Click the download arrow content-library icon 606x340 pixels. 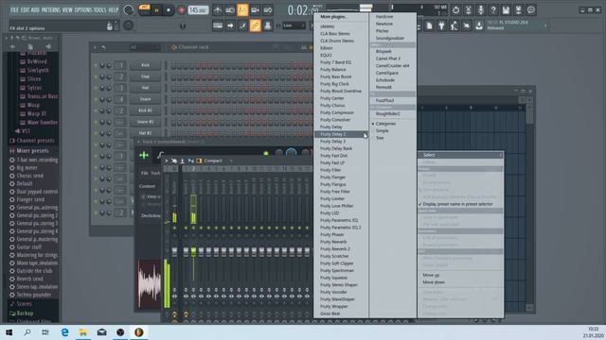[479, 25]
